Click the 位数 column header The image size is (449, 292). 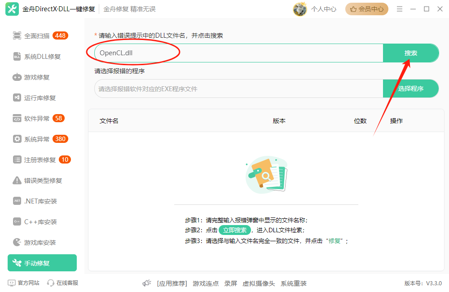360,121
